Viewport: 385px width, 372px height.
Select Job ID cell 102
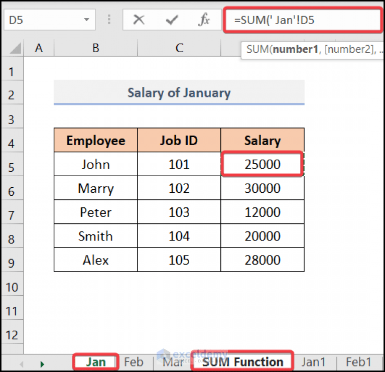179,188
